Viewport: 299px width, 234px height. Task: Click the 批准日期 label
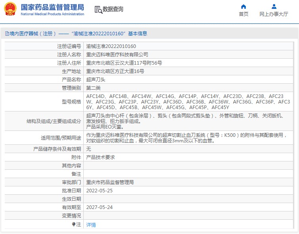coord(71,191)
